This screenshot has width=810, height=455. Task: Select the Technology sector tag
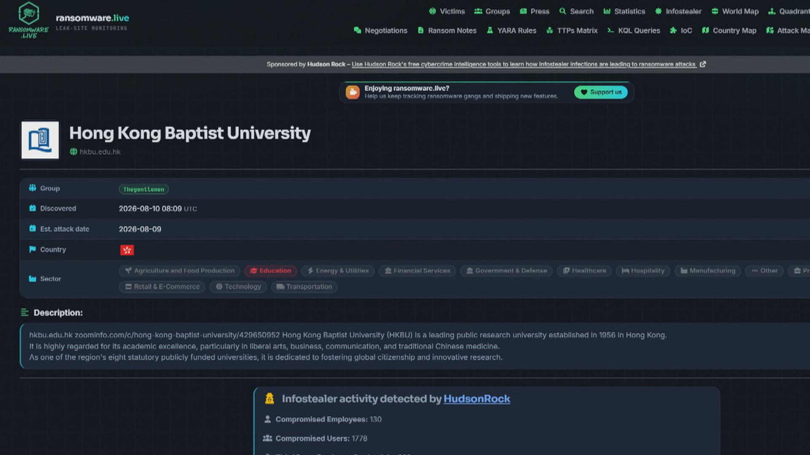(238, 286)
